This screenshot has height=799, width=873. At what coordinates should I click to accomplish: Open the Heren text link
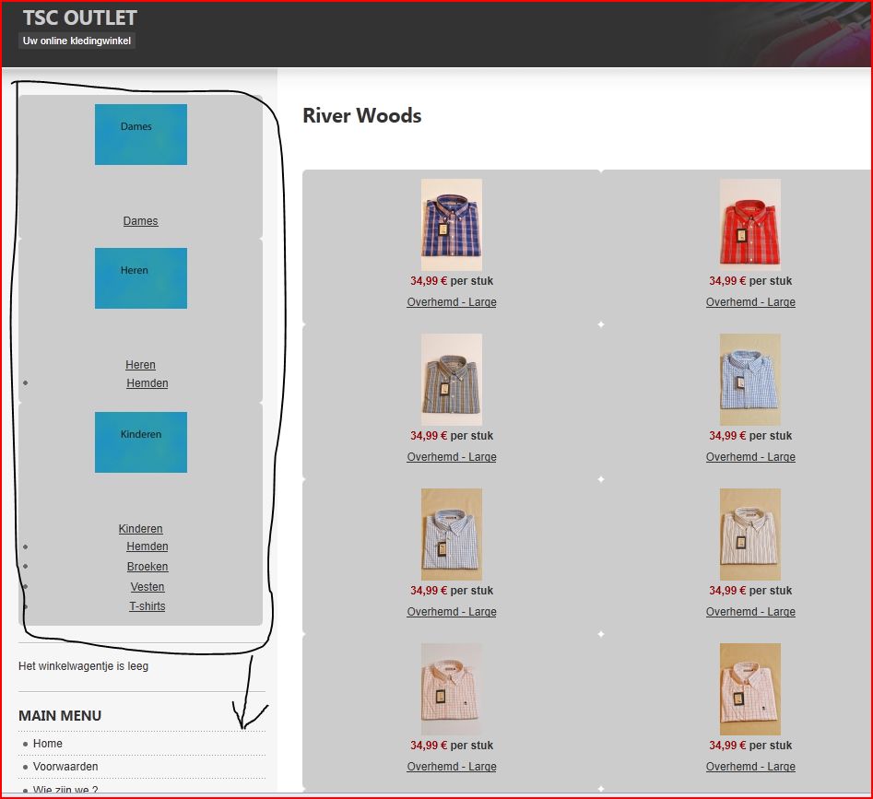[x=140, y=364]
